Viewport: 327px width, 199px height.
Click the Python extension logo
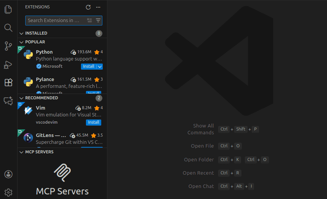point(28,54)
